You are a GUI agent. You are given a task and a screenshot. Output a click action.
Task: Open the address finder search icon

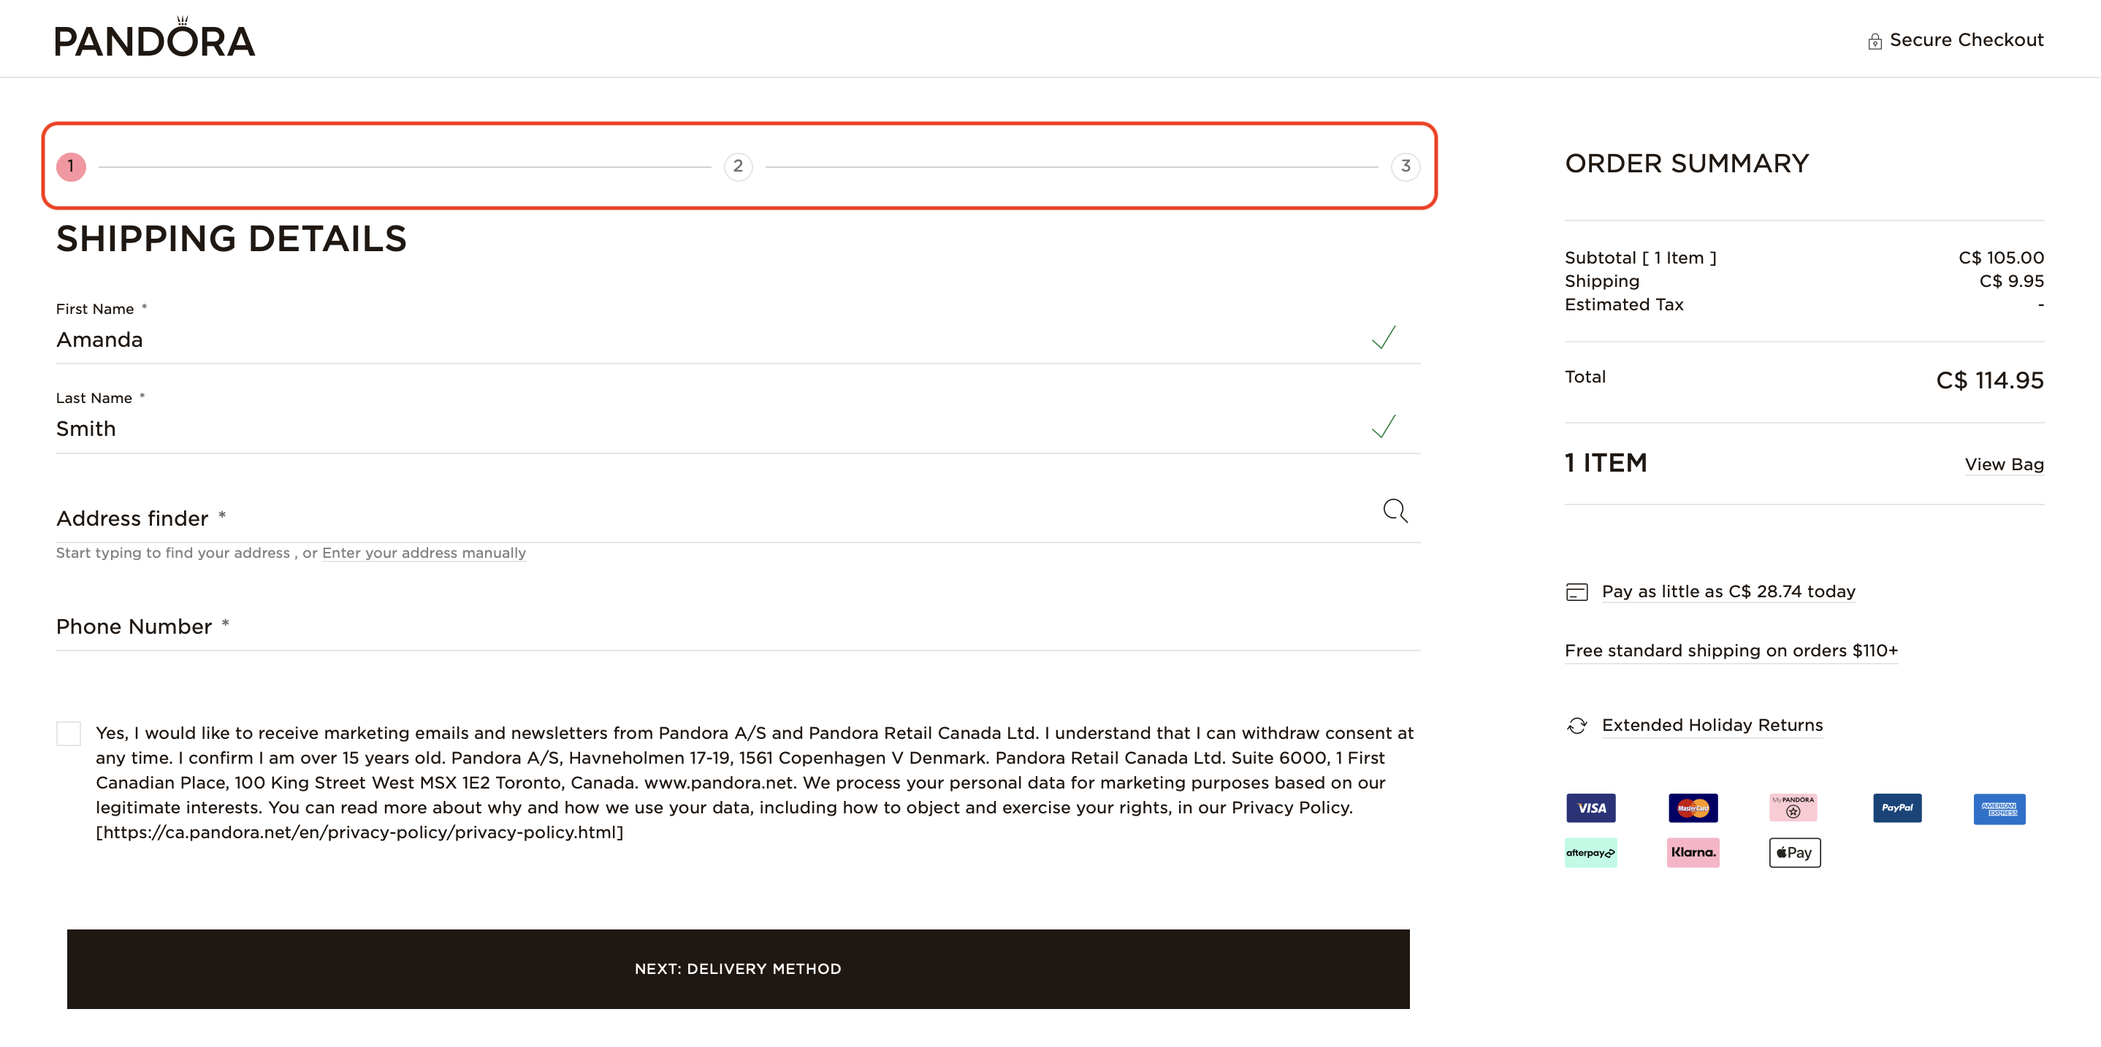tap(1395, 511)
